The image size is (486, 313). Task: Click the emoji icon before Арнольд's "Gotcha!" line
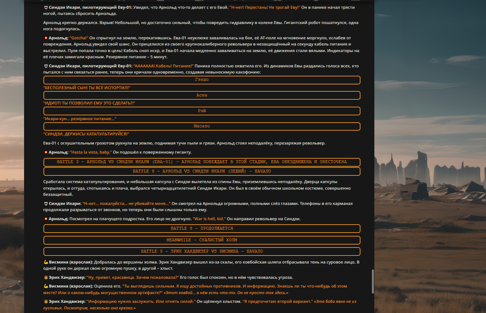46,38
